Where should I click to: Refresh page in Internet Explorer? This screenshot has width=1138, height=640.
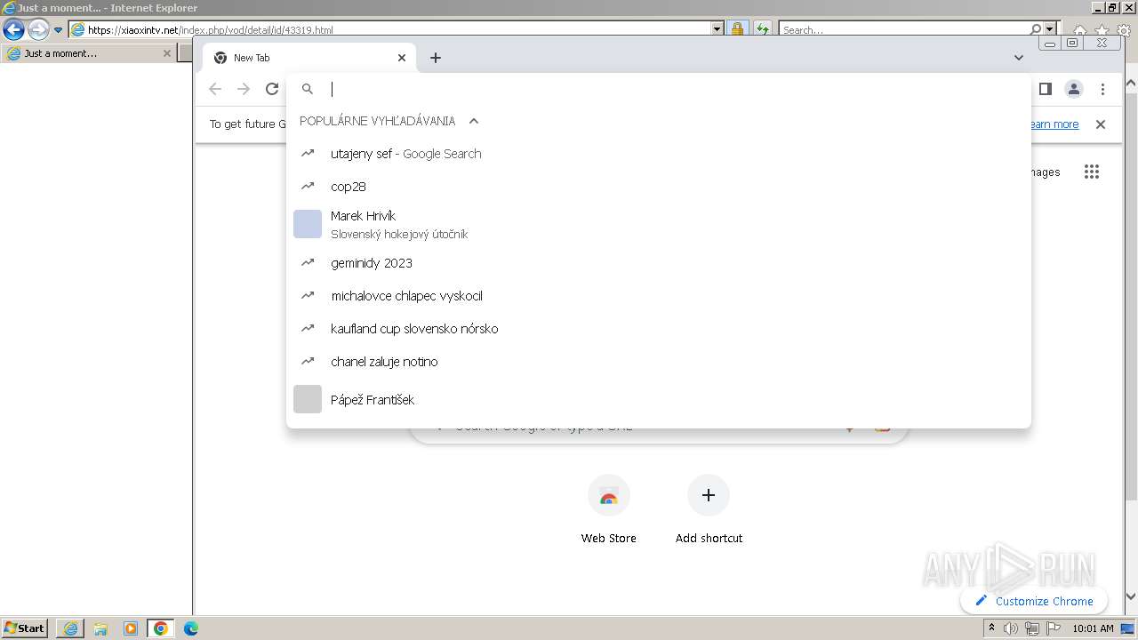(762, 29)
